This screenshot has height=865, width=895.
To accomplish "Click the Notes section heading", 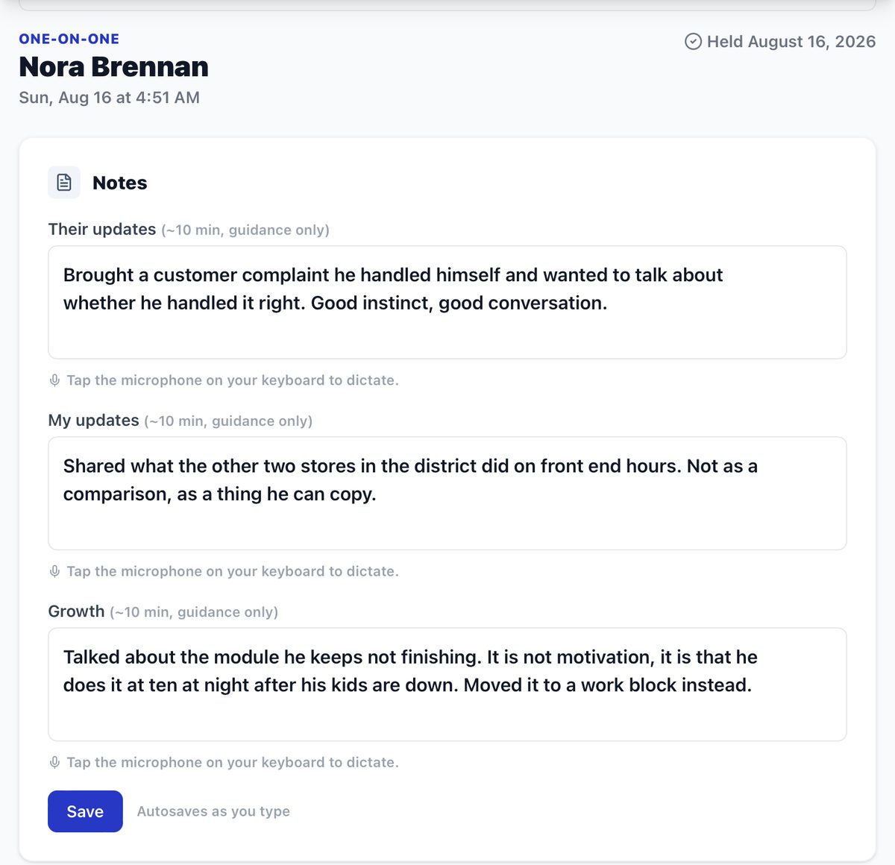I will [120, 183].
